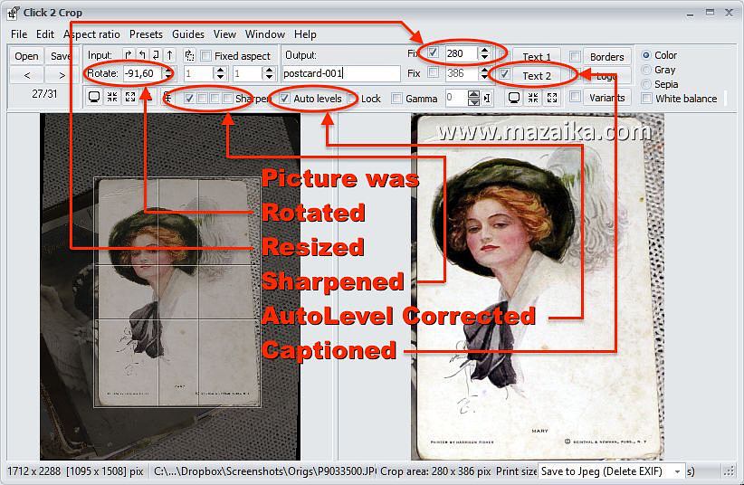Screen dimensions: 744x485
Task: Tick the third Sharpen level checkbox
Action: 215,99
